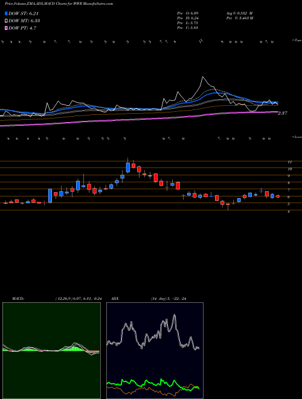Click the magenta DOW PT legend swatch

point(6,28)
